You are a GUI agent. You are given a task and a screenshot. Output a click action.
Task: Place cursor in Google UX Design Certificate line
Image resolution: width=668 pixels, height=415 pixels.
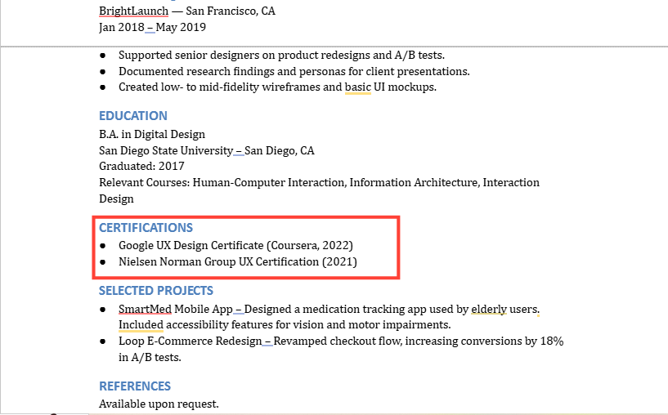[235, 245]
